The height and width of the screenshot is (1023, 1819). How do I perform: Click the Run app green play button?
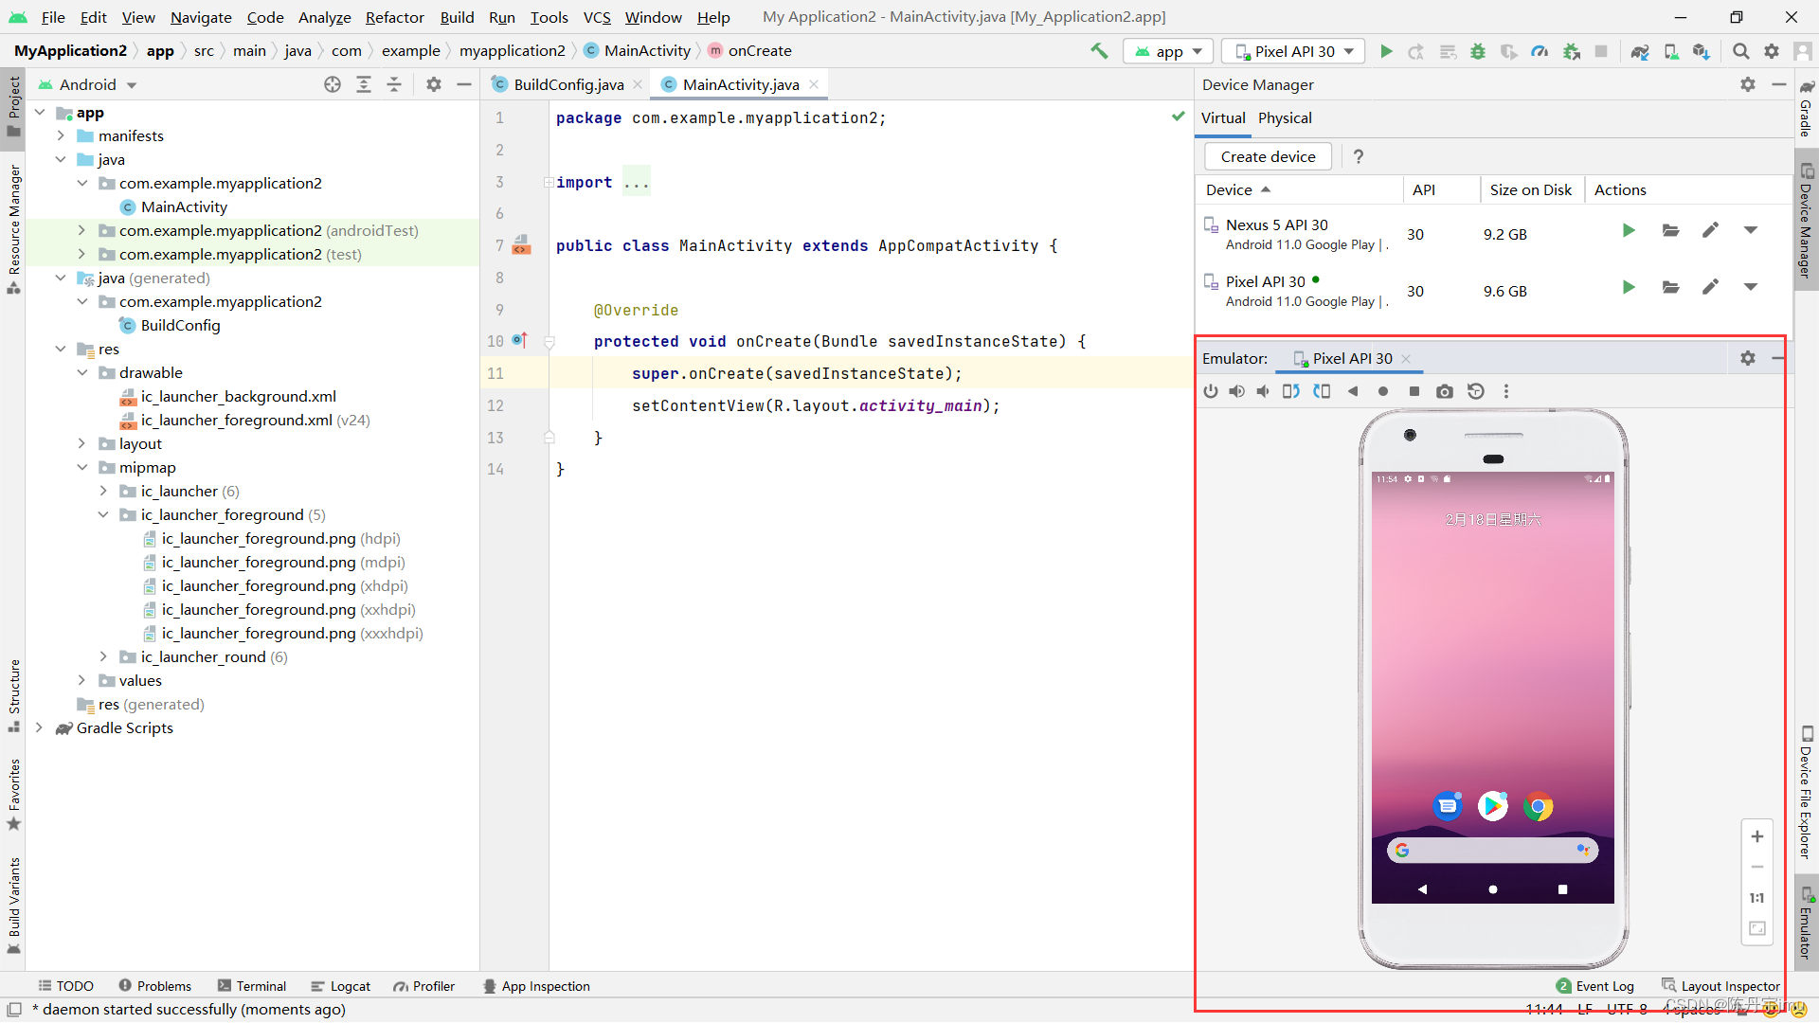(x=1386, y=51)
